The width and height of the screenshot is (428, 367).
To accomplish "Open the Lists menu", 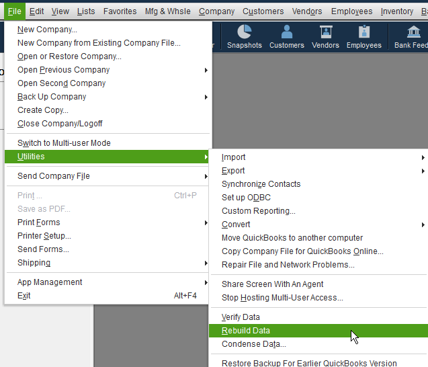I will (86, 11).
